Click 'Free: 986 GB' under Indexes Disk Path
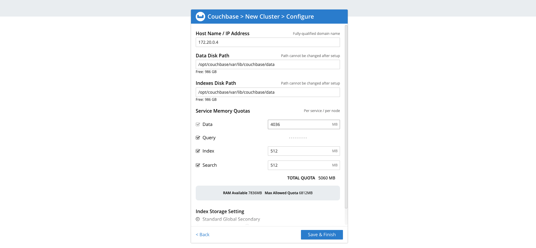Screen dimensions: 536x248 (x=206, y=100)
